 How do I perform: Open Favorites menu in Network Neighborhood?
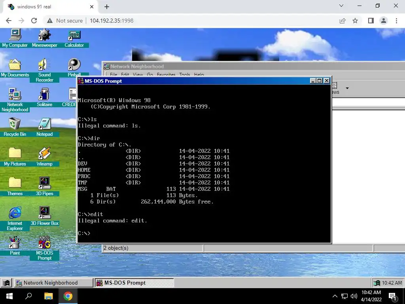pos(166,74)
